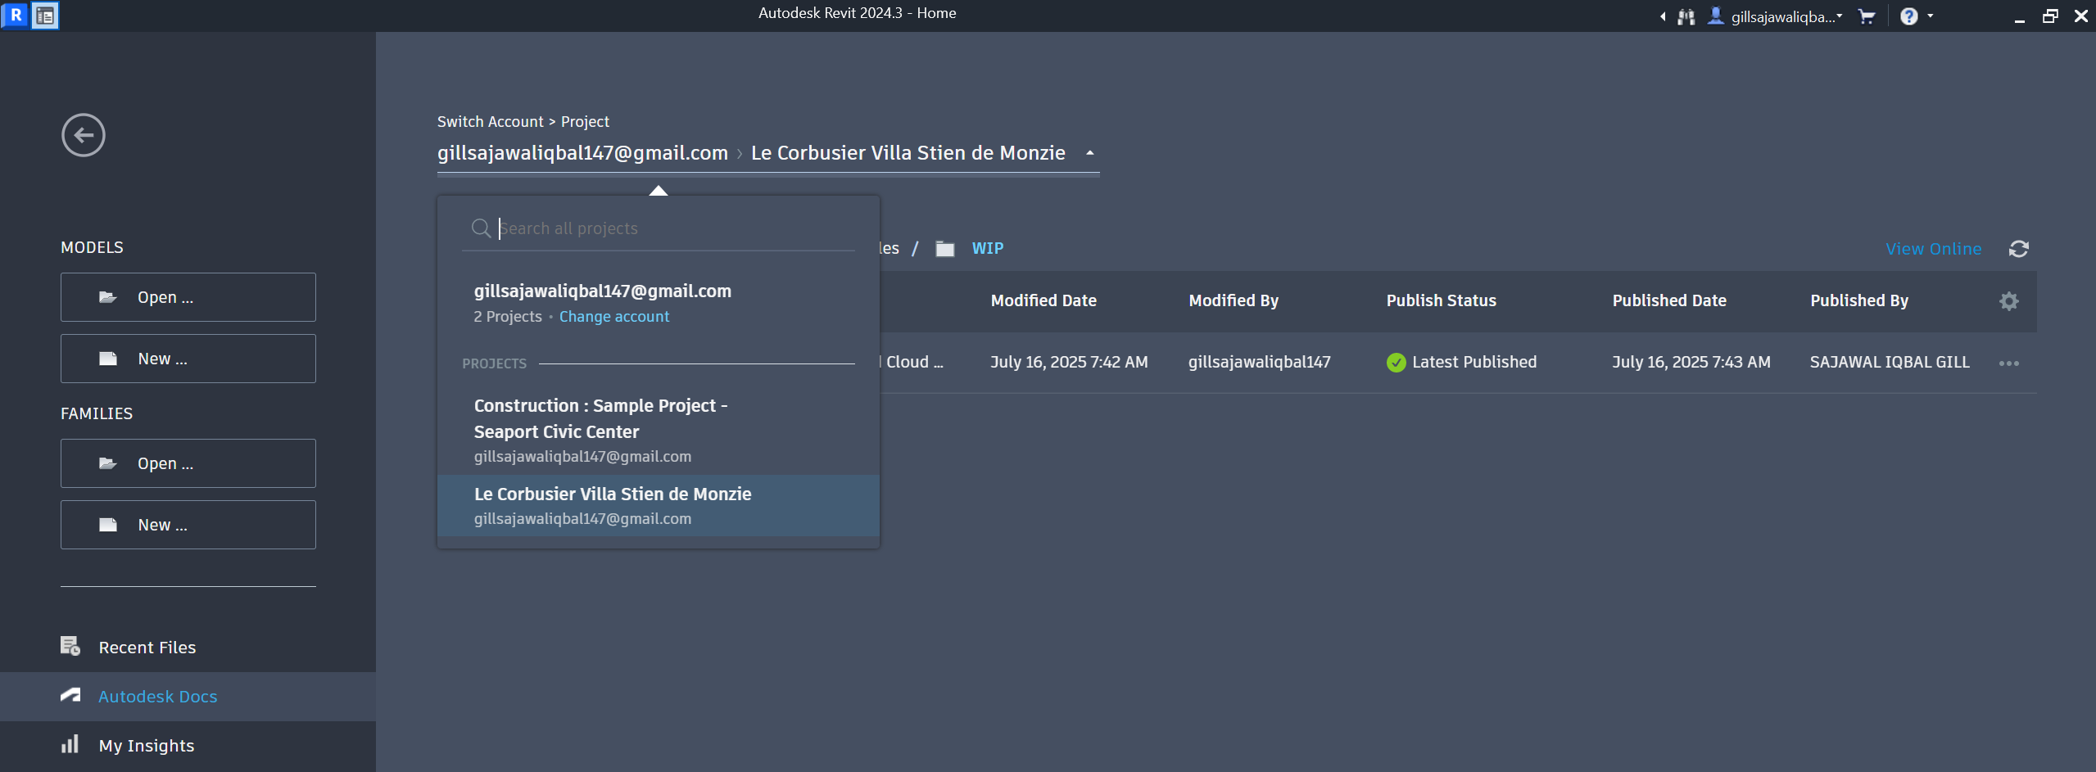The height and width of the screenshot is (772, 2096).
Task: Click the My Insights bar chart icon
Action: 70,744
